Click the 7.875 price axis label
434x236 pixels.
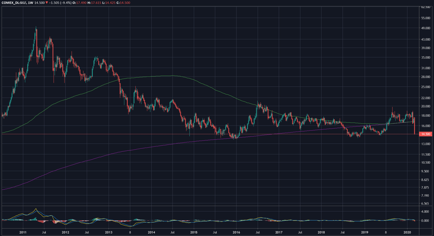(426, 187)
